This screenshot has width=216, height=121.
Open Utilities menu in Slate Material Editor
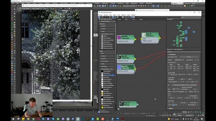click(133, 15)
